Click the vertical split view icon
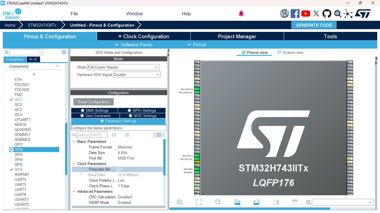This screenshot has width=380, height=213. pos(276,202)
